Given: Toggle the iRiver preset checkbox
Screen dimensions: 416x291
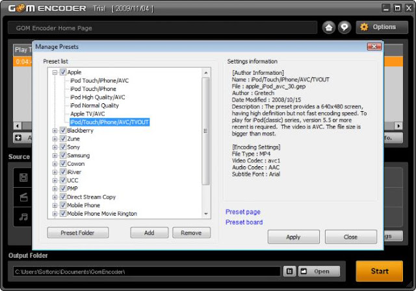Looking at the screenshot, I should tap(63, 172).
